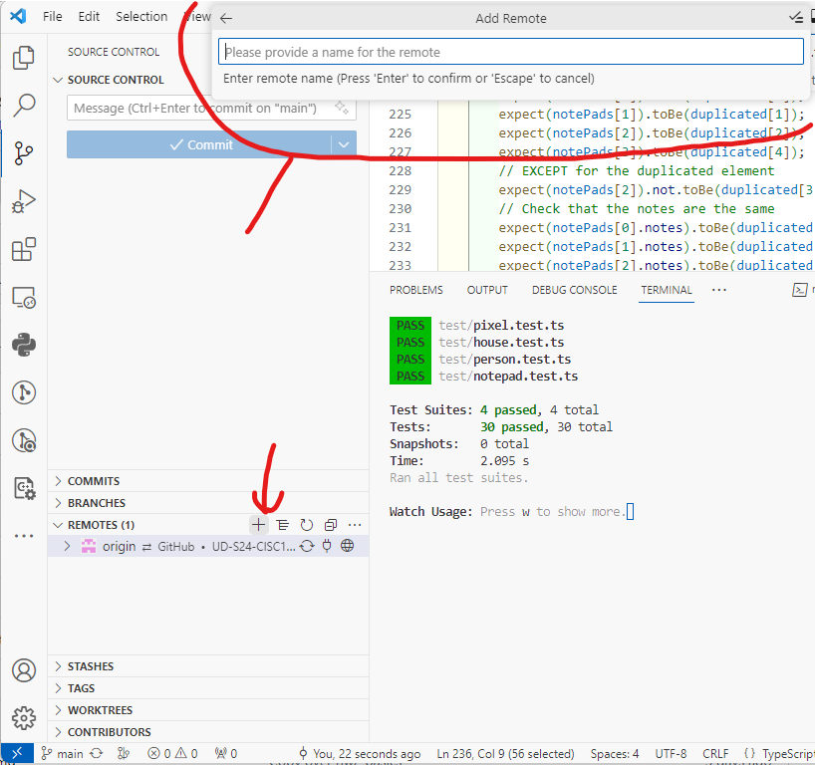The image size is (815, 765).
Task: Open the Extensions view
Action: pos(23,249)
